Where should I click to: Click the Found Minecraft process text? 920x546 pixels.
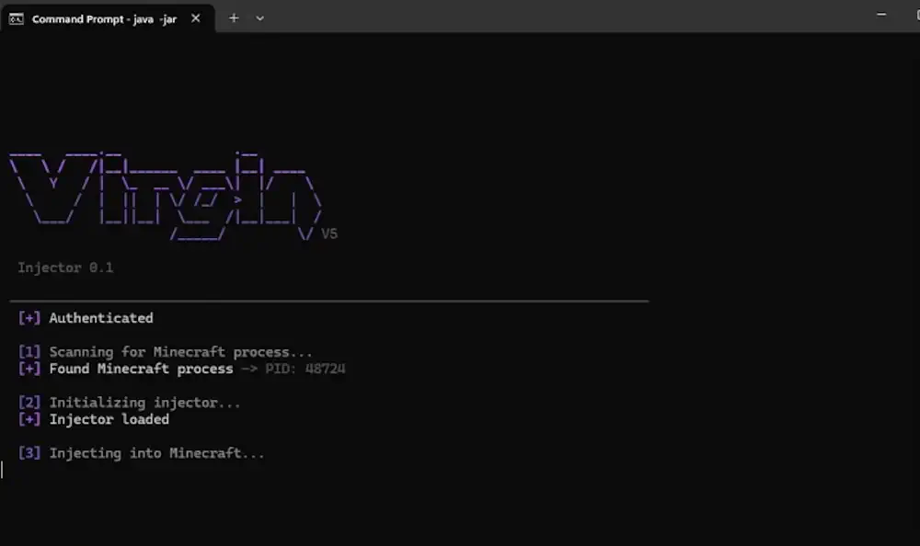point(141,369)
